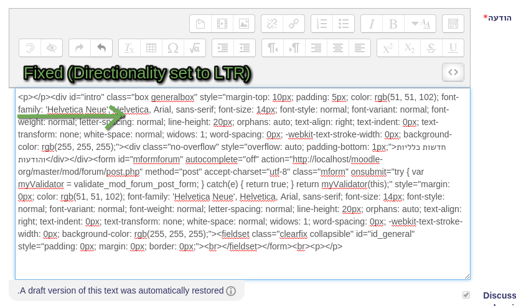Click the manage files clipboard icon
Image resolution: width=516 pixels, height=306 pixels.
pyautogui.click(x=200, y=24)
